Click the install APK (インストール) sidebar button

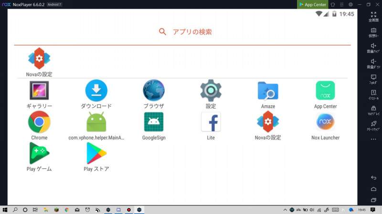click(x=373, y=94)
